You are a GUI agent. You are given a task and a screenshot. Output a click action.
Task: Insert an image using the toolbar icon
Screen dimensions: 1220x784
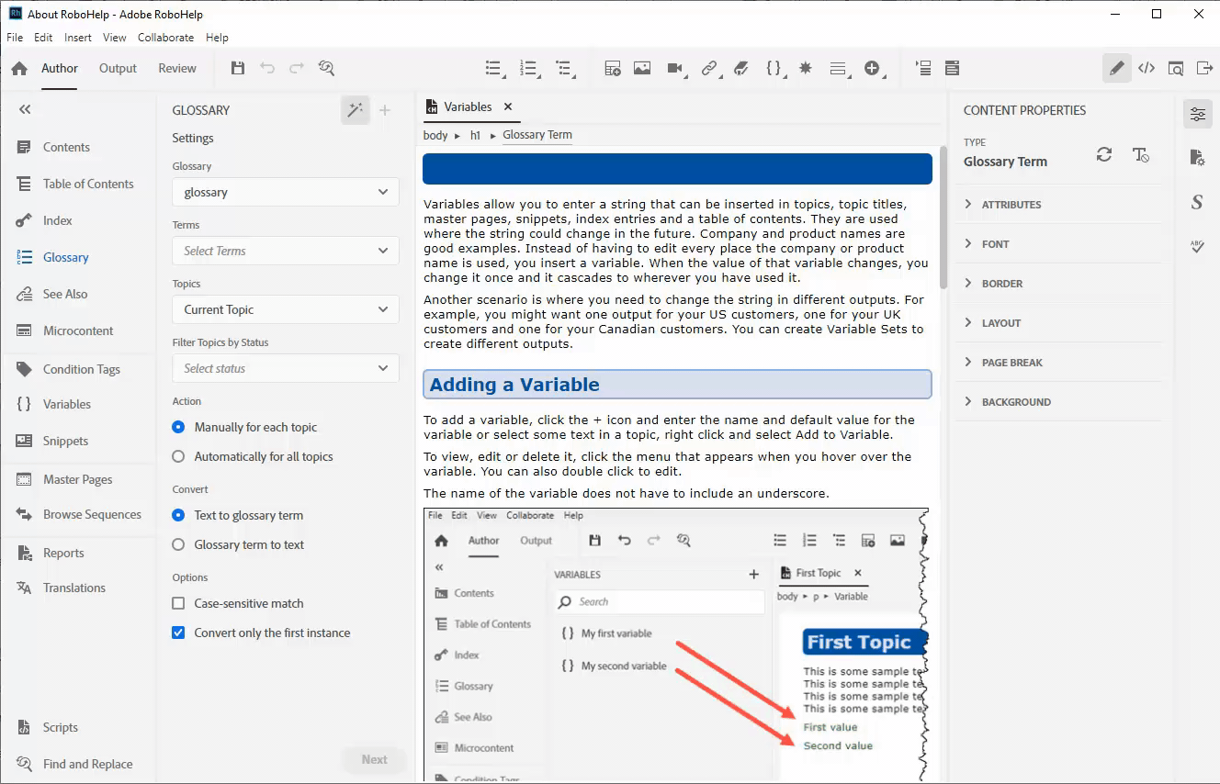642,68
